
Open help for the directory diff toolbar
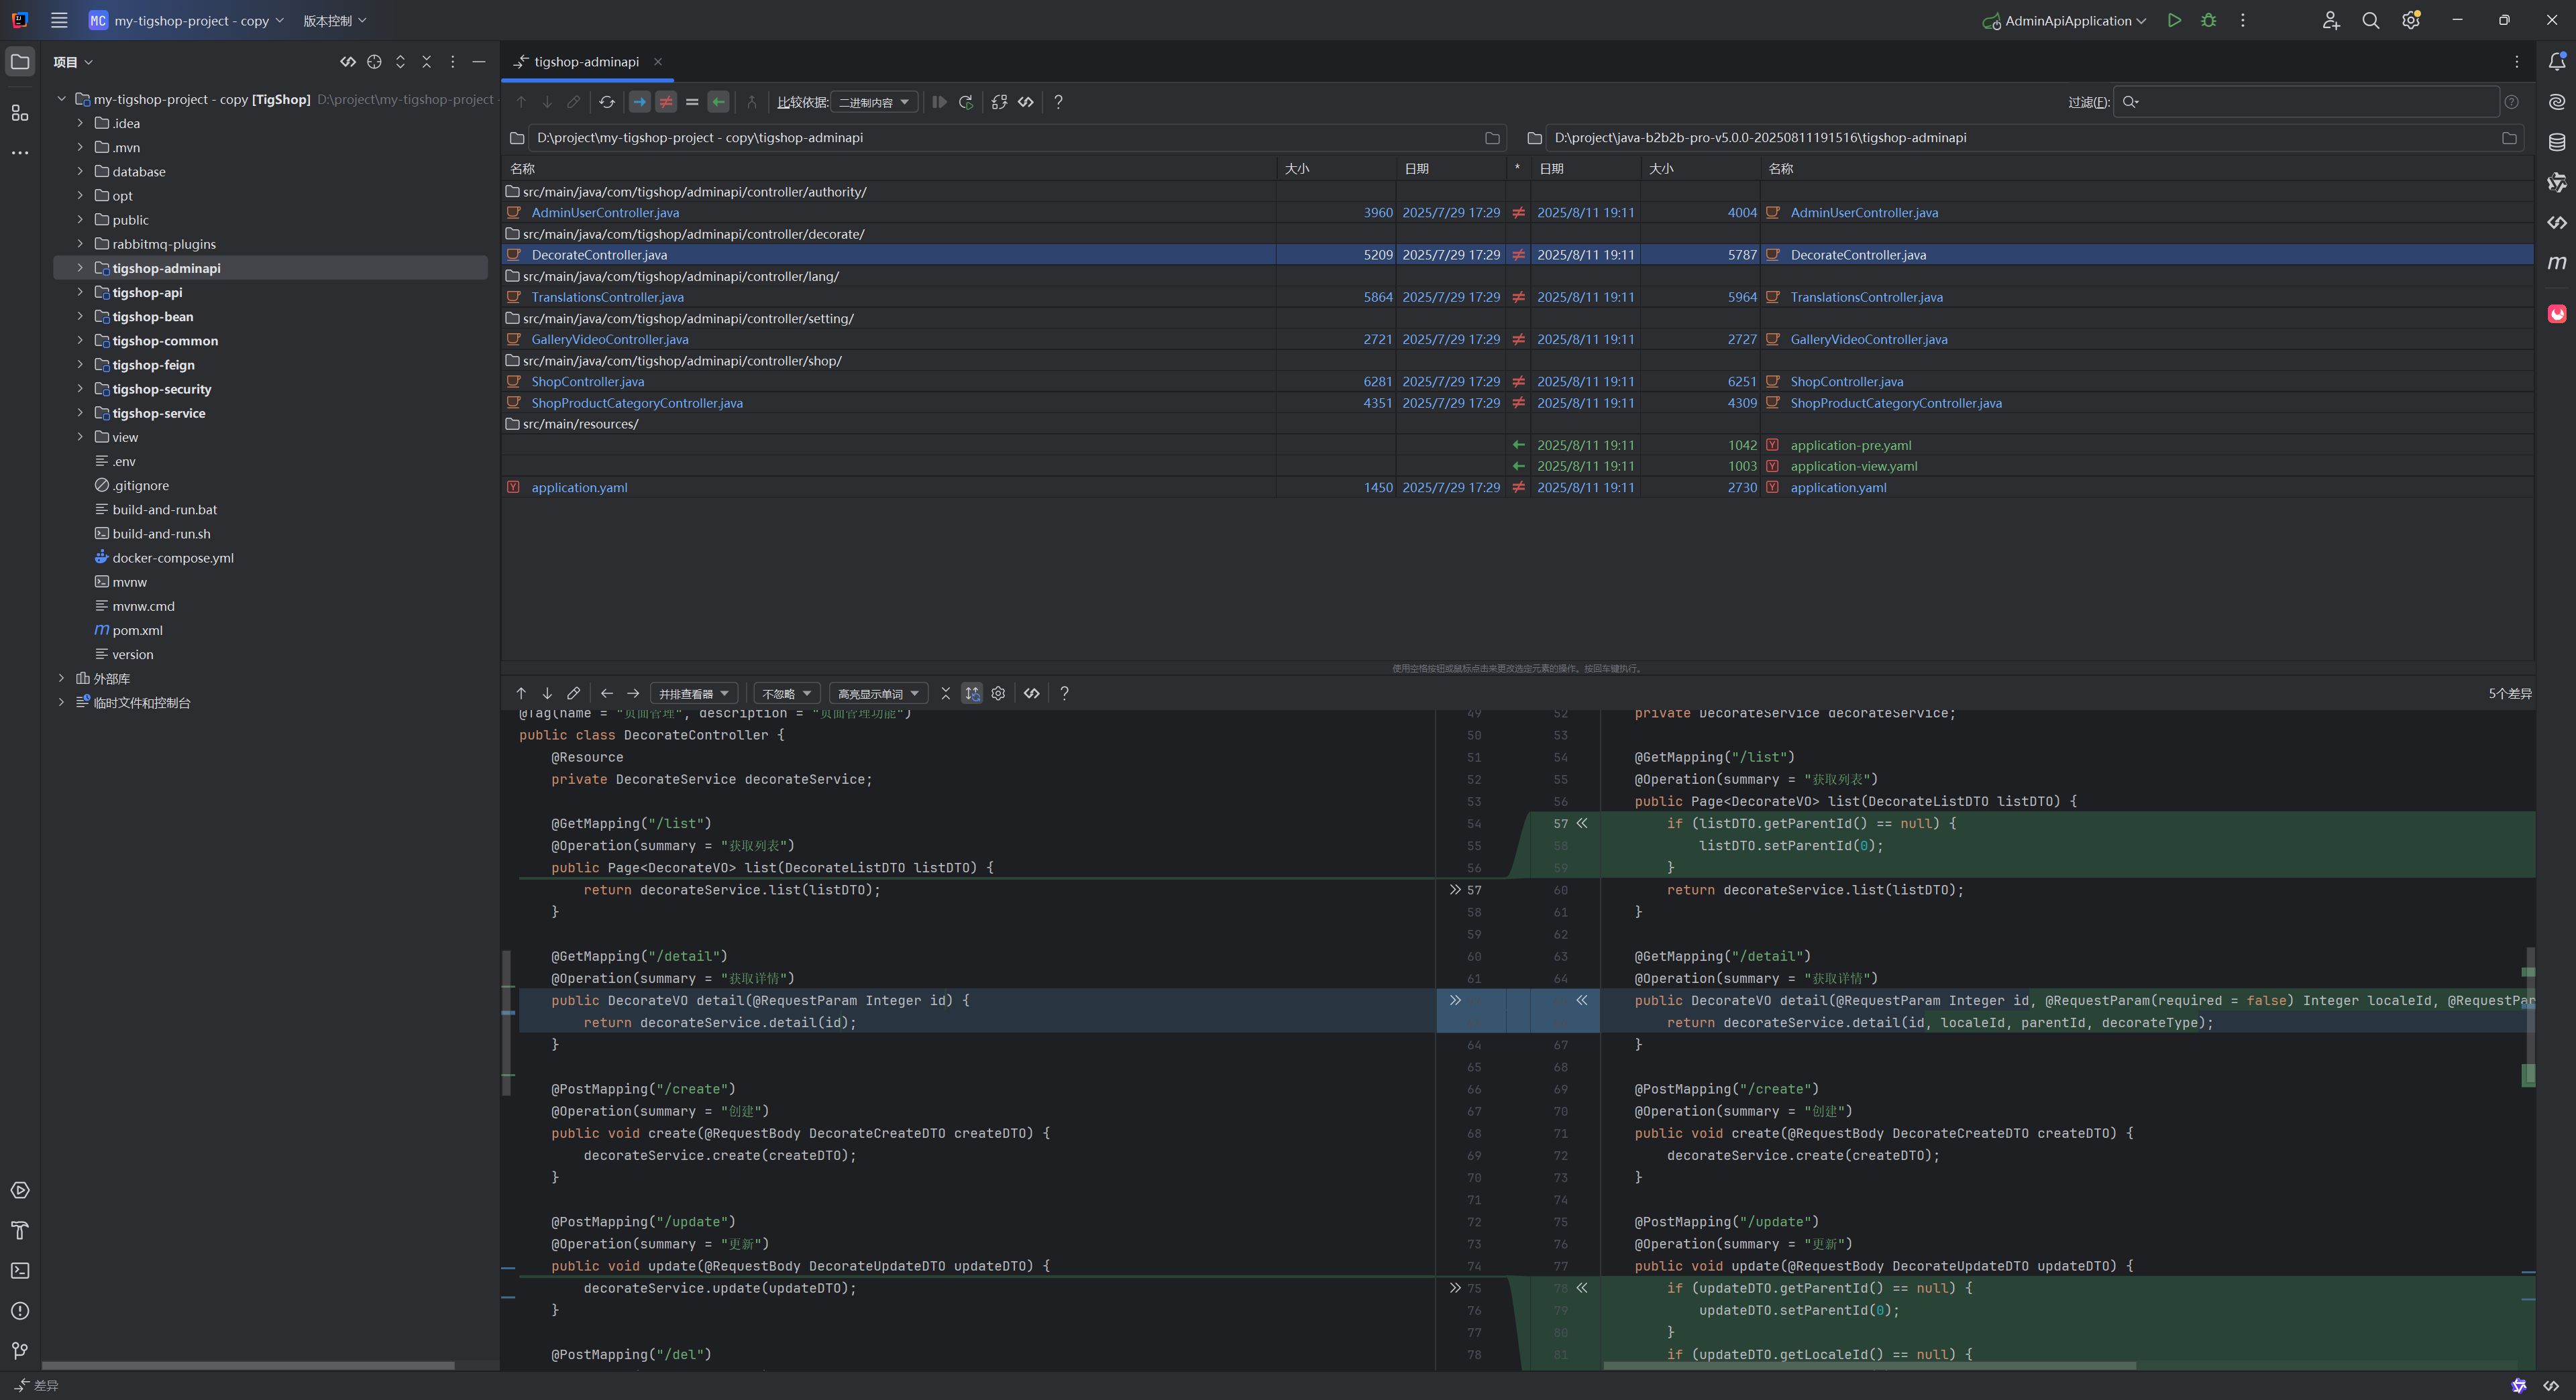click(1058, 102)
